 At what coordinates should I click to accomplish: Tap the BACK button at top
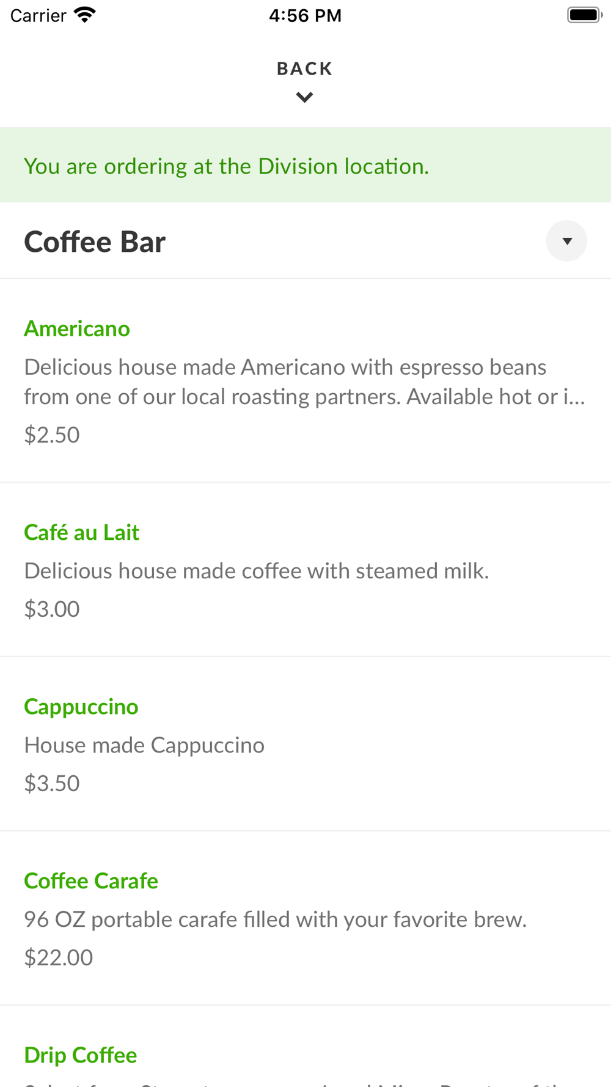pos(304,68)
